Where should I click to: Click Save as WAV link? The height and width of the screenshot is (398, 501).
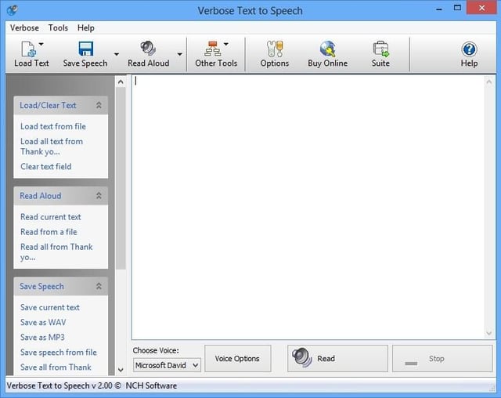point(43,322)
